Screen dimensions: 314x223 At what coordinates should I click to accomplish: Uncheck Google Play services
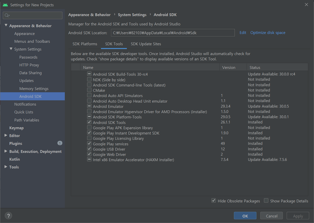(89, 144)
